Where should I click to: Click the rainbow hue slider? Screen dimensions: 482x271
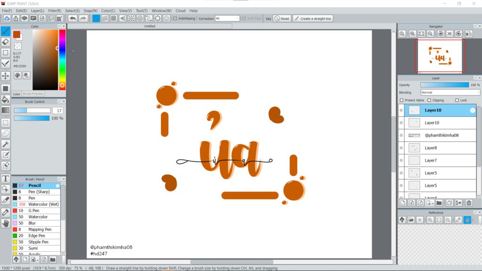coord(62,60)
